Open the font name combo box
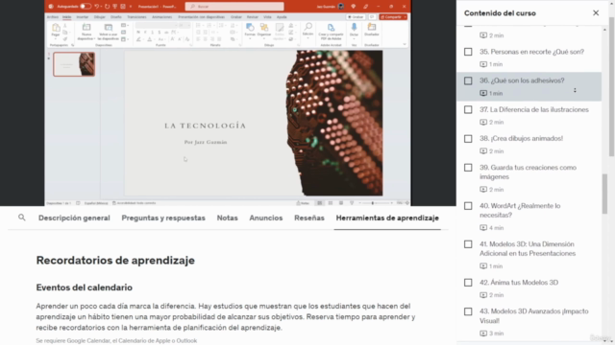This screenshot has height=345, width=615. click(157, 26)
